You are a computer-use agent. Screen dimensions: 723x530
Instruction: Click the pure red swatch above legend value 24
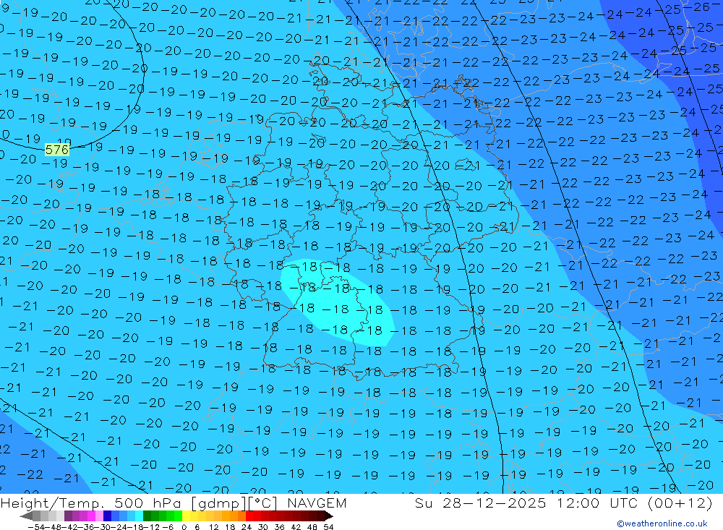(x=249, y=516)
